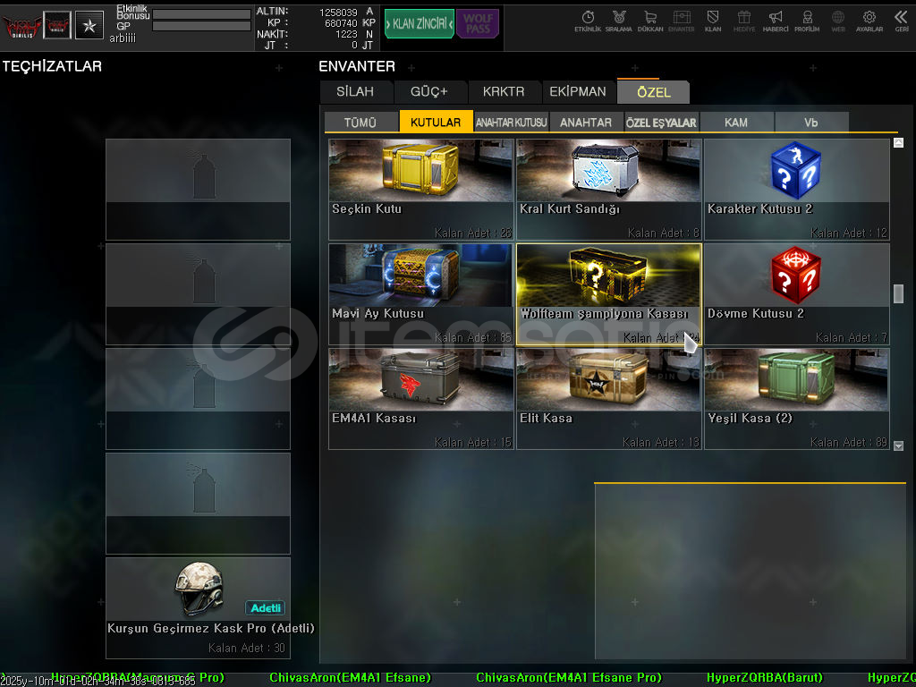
Task: Click the Etkinlik Bonusu progress bar
Action: point(201,14)
